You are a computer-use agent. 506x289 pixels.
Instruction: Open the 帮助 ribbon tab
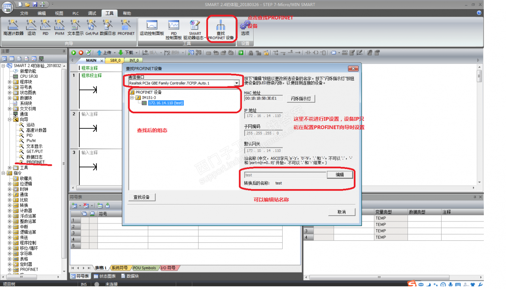(x=127, y=13)
